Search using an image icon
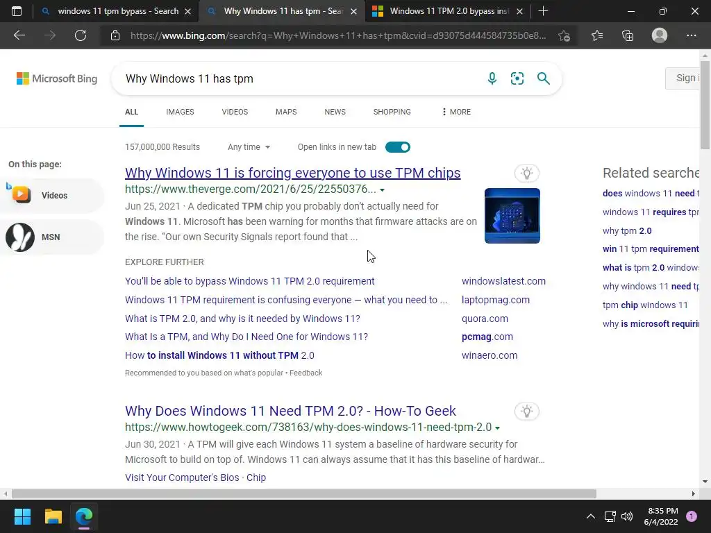The width and height of the screenshot is (711, 533). coord(517,78)
